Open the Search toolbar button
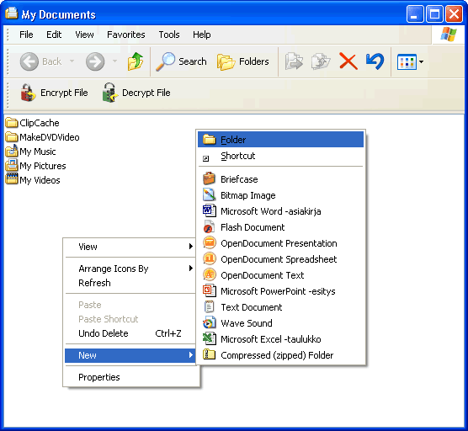The height and width of the screenshot is (431, 468). click(181, 61)
